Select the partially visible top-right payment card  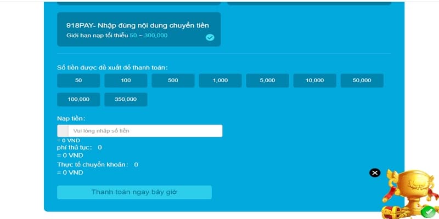pyautogui.click(x=308, y=2)
